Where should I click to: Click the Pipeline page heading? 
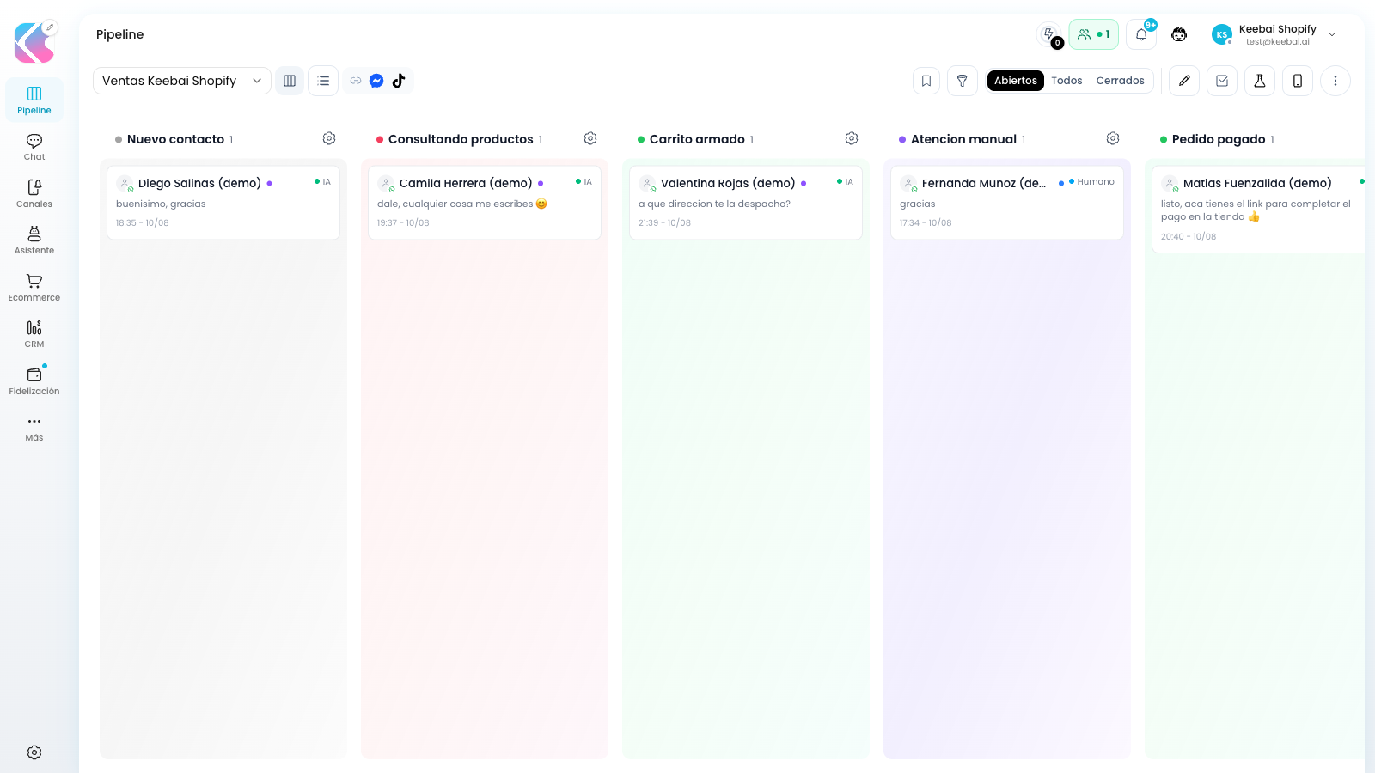119,34
